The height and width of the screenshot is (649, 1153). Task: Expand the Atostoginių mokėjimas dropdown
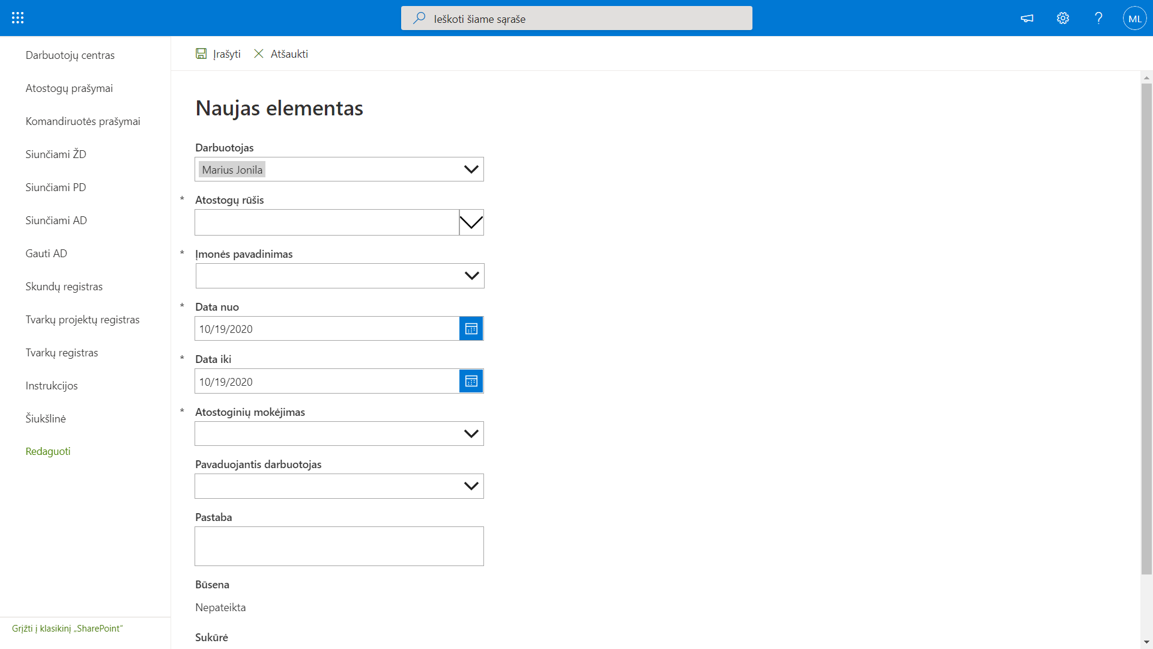471,433
